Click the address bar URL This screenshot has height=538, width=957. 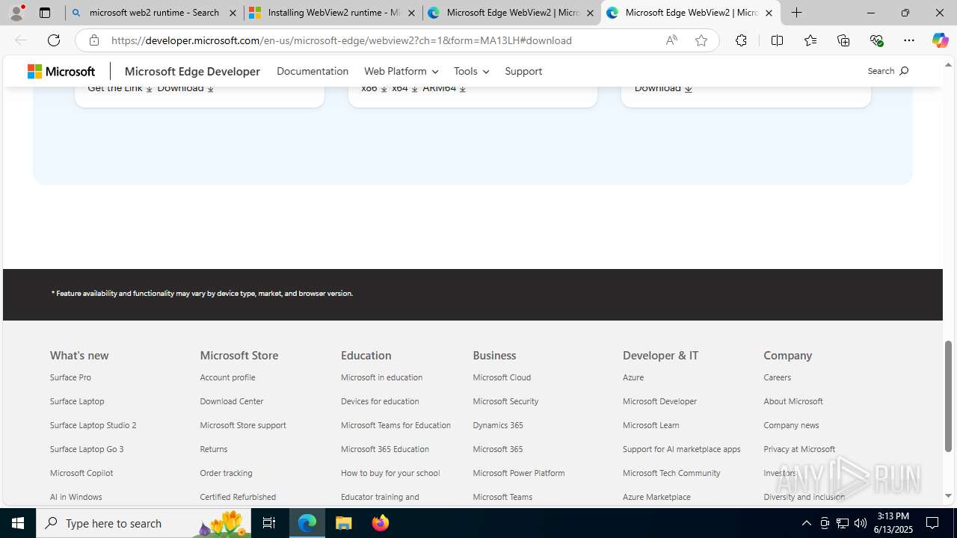(342, 40)
